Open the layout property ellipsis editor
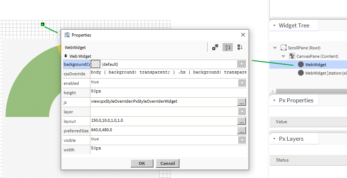This screenshot has height=178, width=347. [x=242, y=121]
